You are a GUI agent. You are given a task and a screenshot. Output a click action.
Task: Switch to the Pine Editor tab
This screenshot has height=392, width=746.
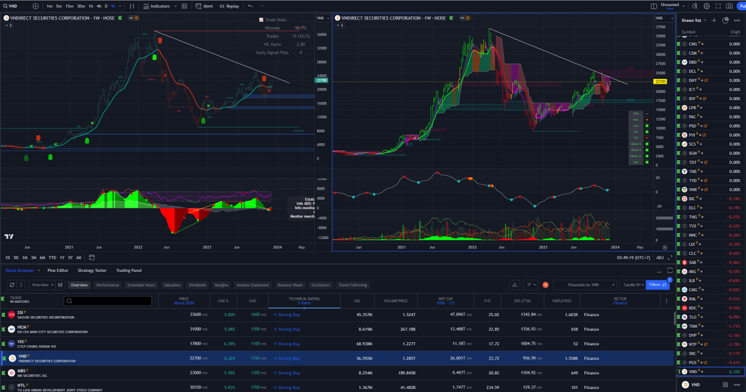tap(58, 270)
